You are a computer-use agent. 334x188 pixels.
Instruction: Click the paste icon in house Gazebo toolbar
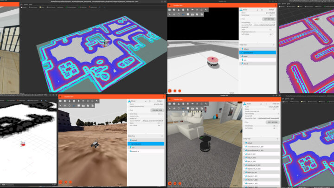pos(202,108)
